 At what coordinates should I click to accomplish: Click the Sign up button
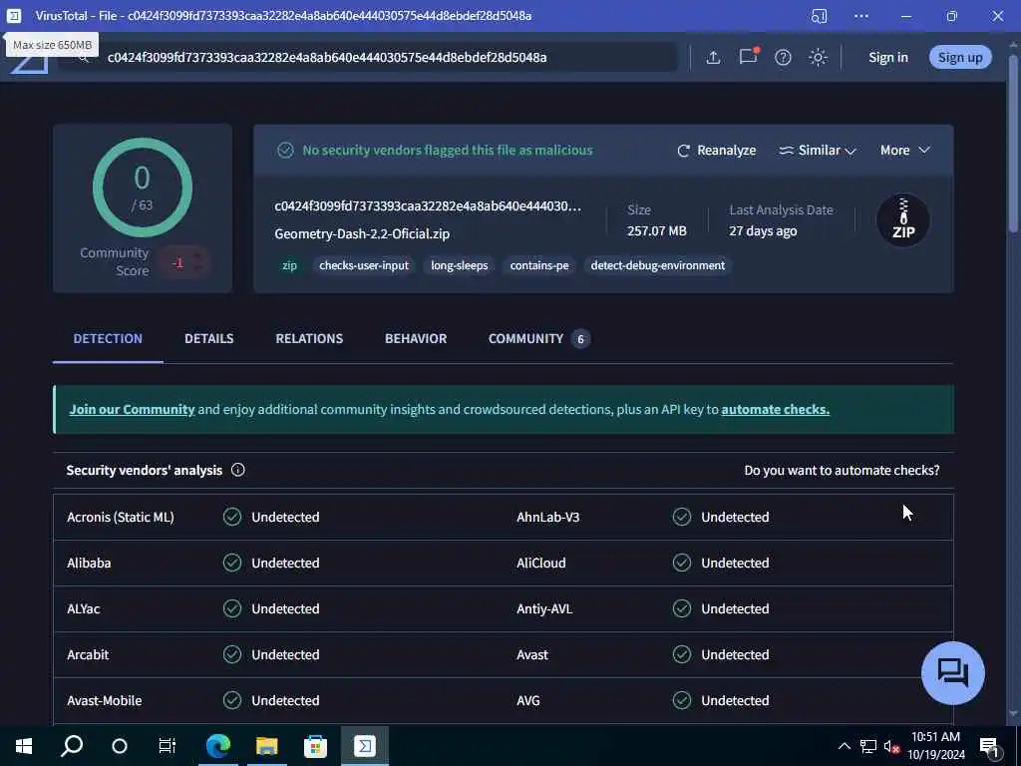click(960, 57)
